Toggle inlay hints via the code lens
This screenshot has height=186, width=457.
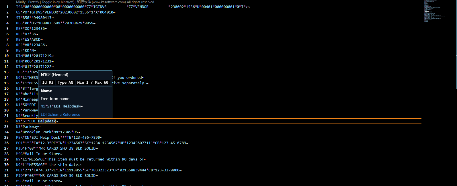(58, 2)
